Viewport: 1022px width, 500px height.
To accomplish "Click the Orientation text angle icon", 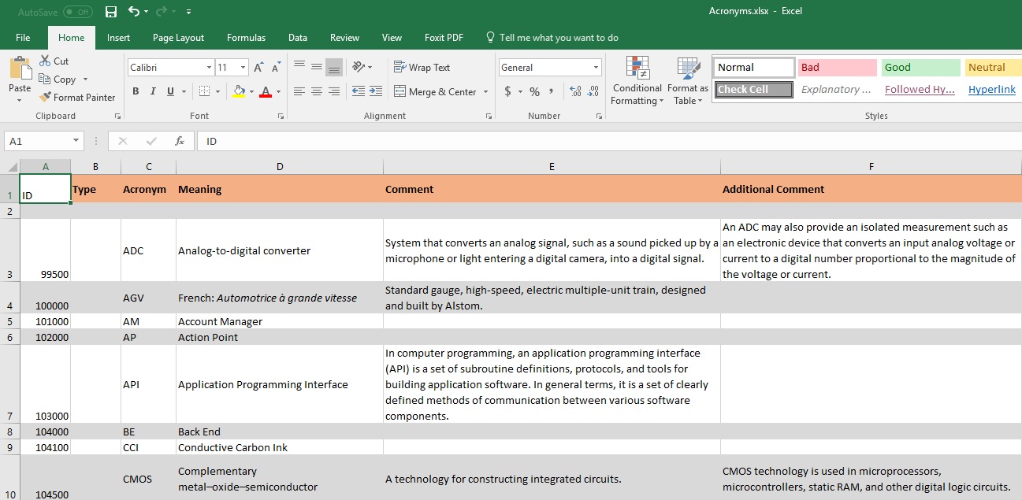I will (x=359, y=67).
